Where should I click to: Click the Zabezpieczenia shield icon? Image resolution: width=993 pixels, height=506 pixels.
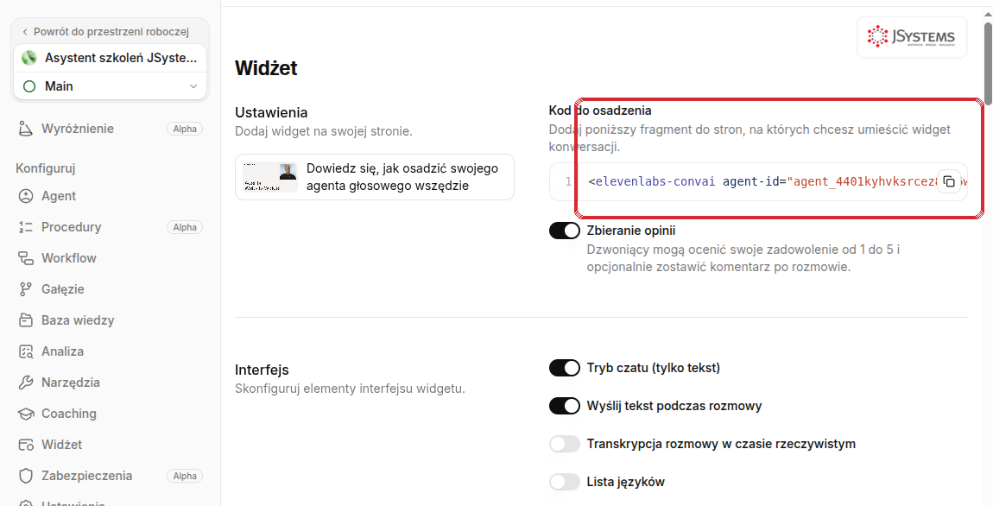point(25,476)
